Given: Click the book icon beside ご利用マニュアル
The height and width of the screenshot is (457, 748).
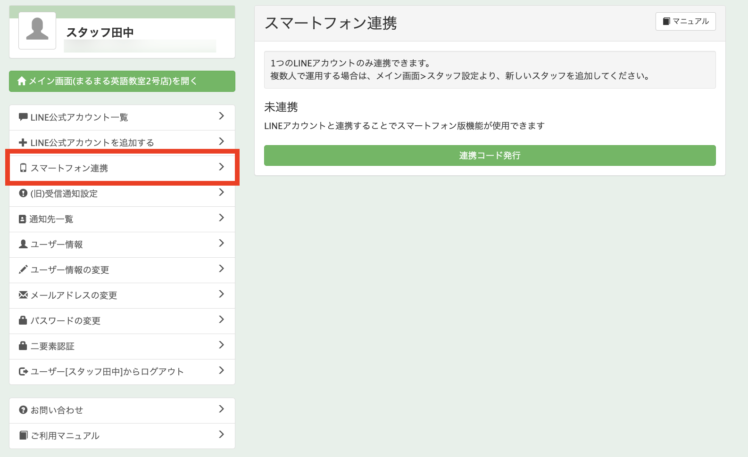Looking at the screenshot, I should (23, 435).
